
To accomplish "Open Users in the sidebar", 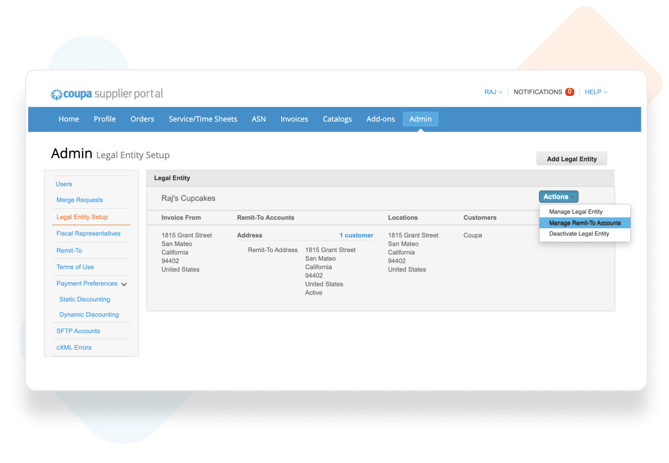I will tap(64, 184).
